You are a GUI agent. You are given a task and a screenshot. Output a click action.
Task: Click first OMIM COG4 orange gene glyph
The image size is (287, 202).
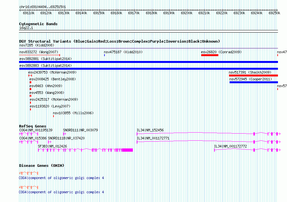coord(29,173)
